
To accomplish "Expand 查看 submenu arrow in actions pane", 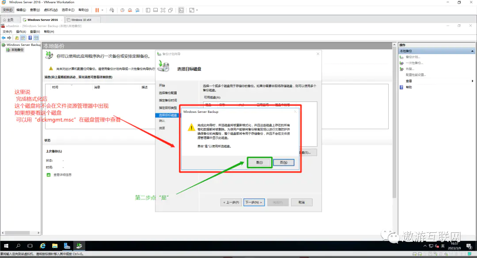I will 473,81.
